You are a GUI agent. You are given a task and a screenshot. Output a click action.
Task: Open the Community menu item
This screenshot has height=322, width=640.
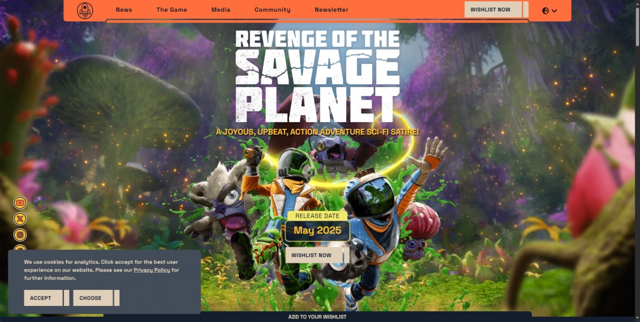click(272, 10)
